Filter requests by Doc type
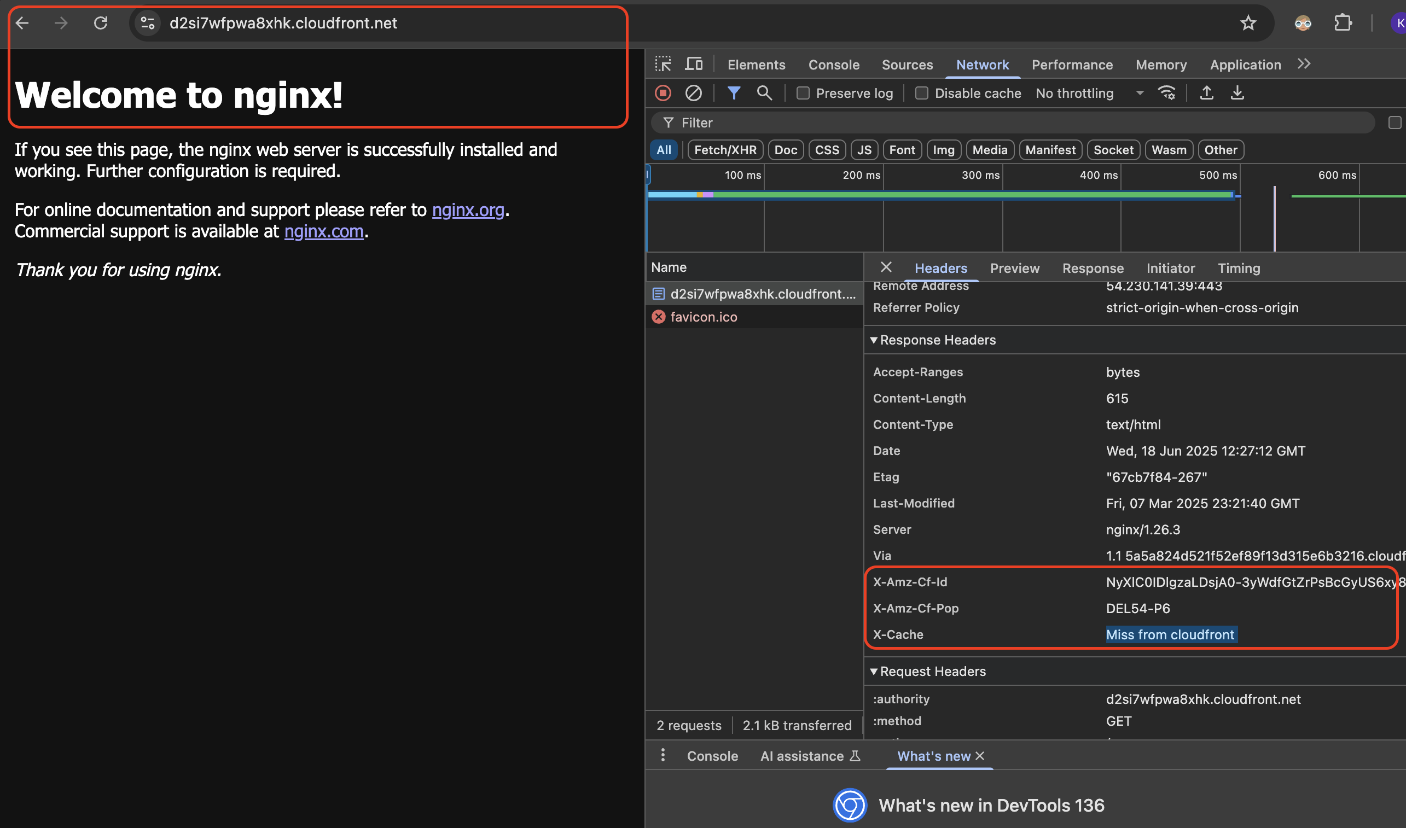Image resolution: width=1406 pixels, height=828 pixels. pos(785,150)
